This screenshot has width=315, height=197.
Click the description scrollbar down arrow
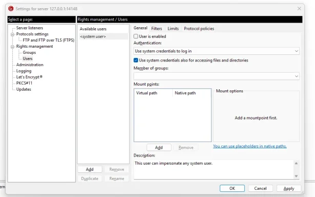(296, 176)
